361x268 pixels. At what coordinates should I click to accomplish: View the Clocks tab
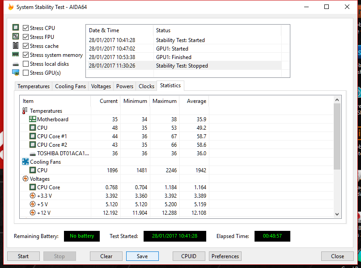point(146,86)
